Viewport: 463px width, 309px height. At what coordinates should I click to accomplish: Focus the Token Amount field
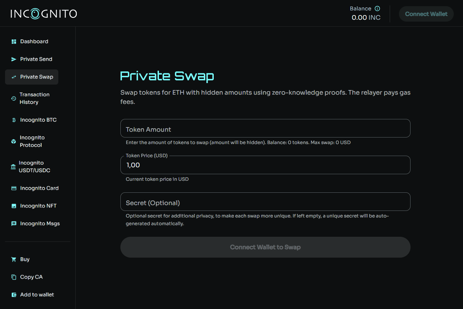coord(265,128)
